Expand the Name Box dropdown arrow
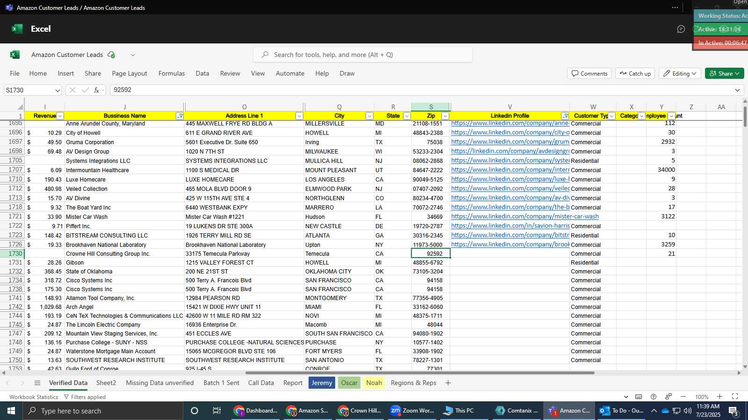 pyautogui.click(x=58, y=90)
